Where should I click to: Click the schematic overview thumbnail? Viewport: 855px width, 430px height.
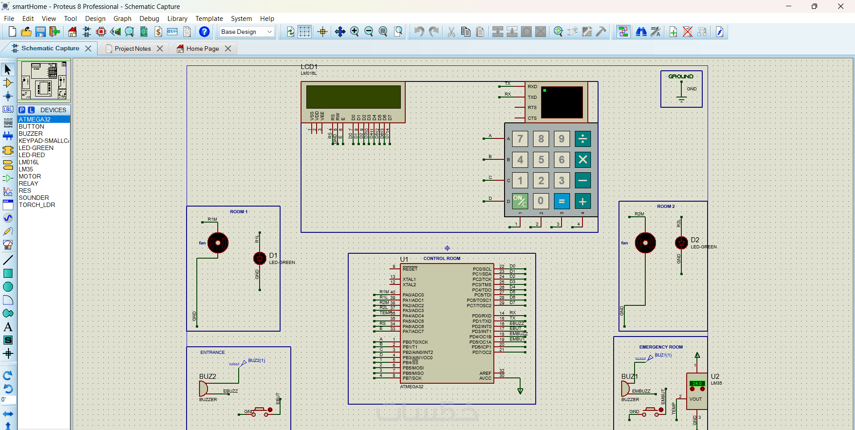[x=44, y=81]
